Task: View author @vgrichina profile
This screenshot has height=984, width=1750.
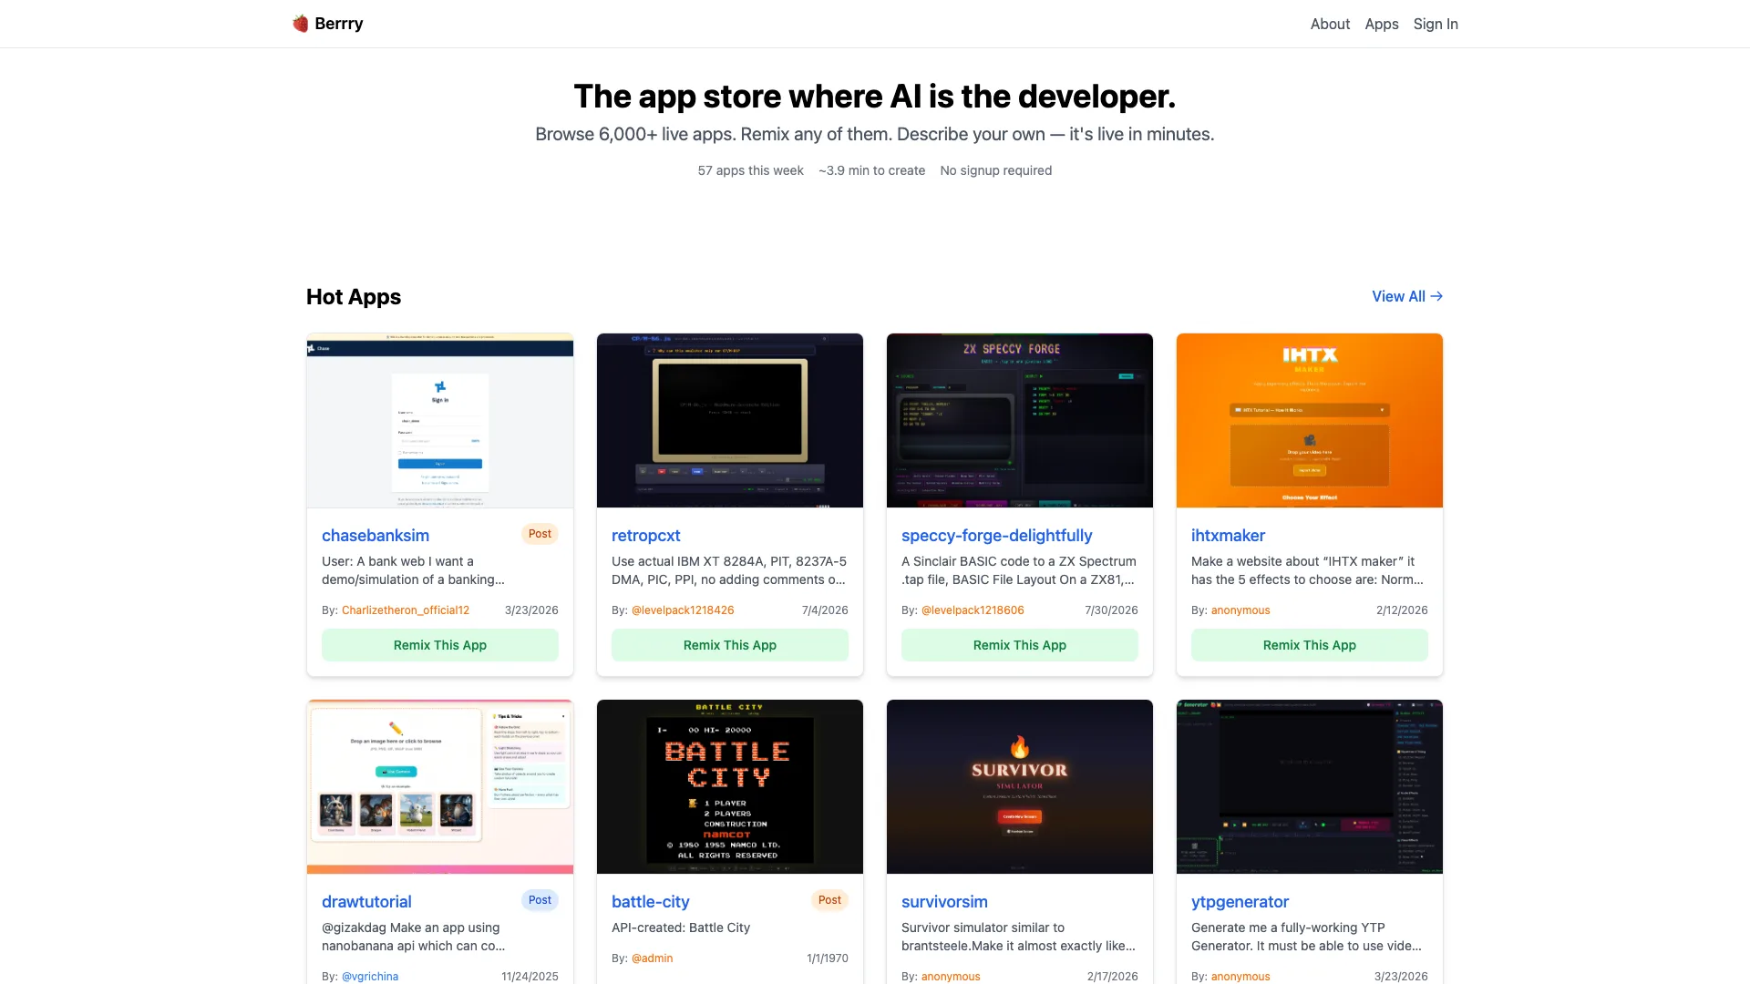Action: pos(370,977)
